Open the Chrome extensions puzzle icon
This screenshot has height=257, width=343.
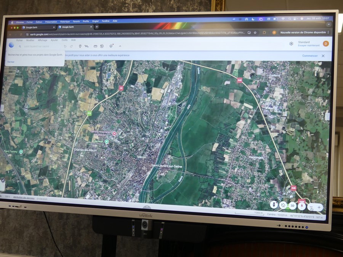click(x=264, y=33)
